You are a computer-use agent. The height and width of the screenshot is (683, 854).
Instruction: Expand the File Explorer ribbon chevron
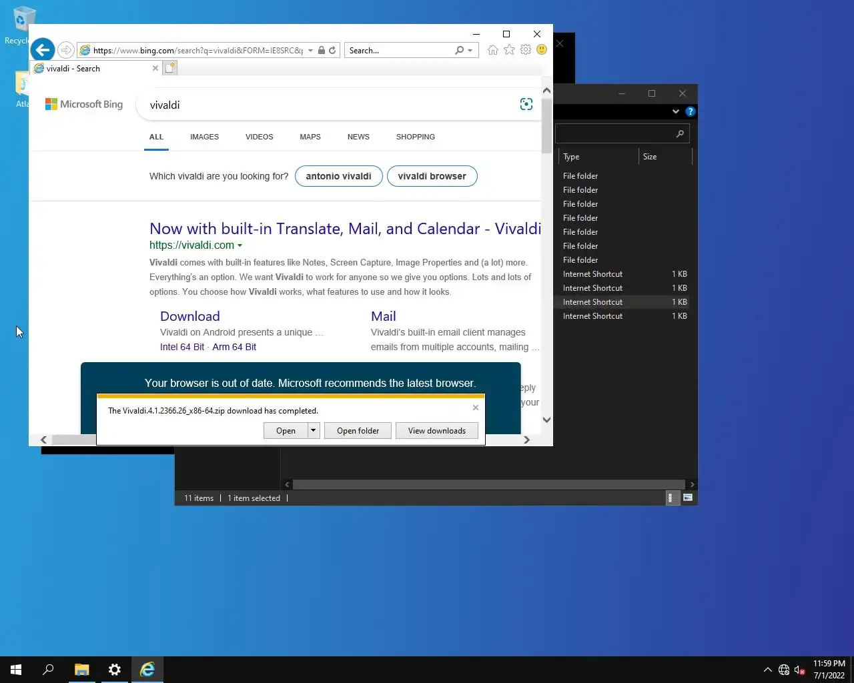pos(675,111)
